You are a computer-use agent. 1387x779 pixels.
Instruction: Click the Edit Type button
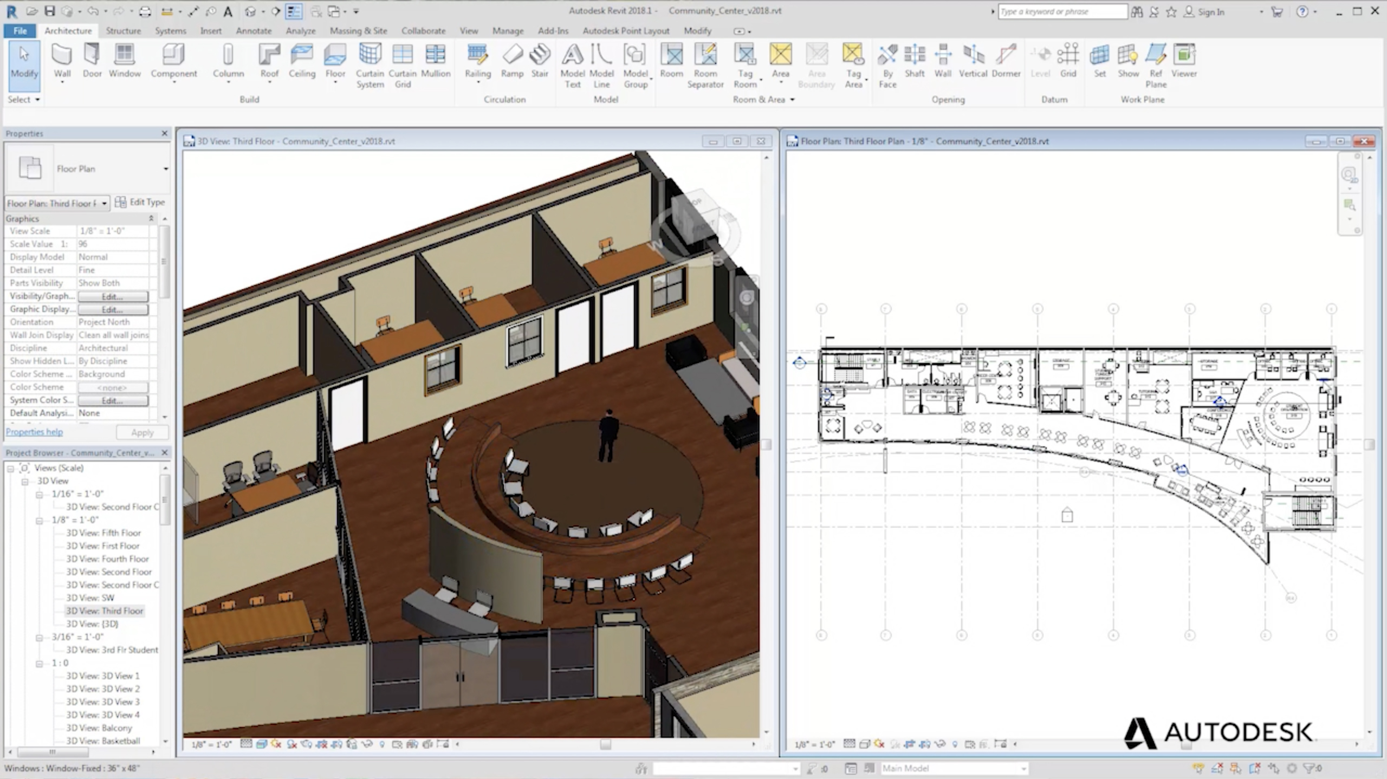click(x=140, y=202)
